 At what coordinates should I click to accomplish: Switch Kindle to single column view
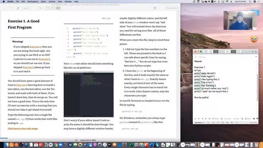(x=48, y=8)
